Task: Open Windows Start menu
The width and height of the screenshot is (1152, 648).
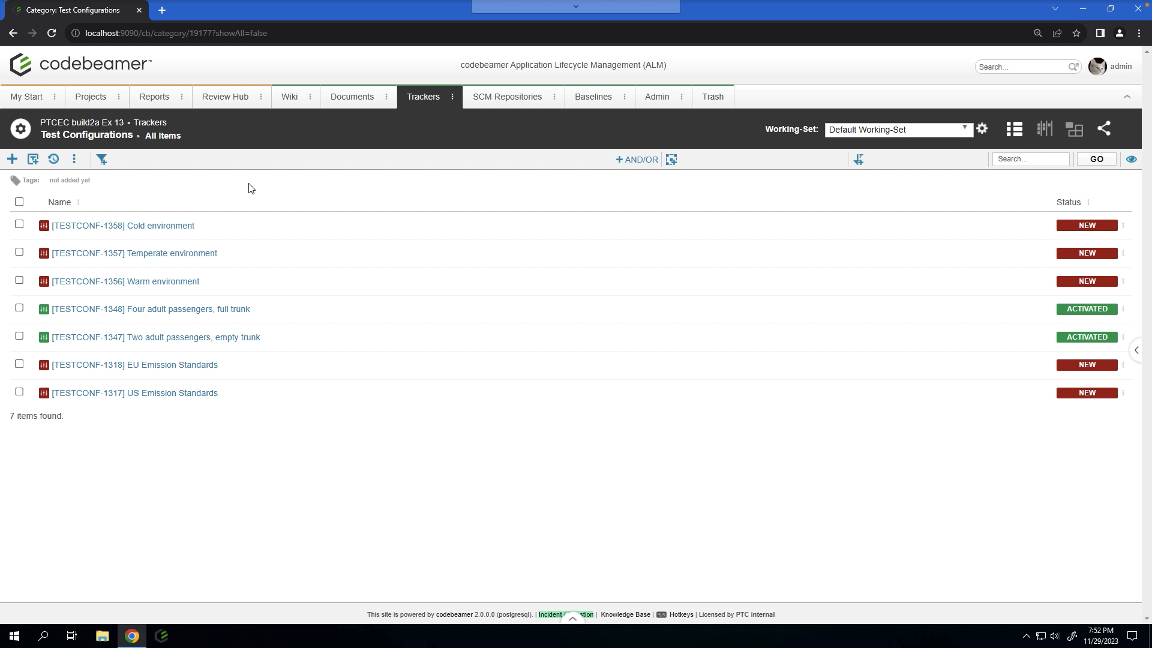Action: (14, 636)
